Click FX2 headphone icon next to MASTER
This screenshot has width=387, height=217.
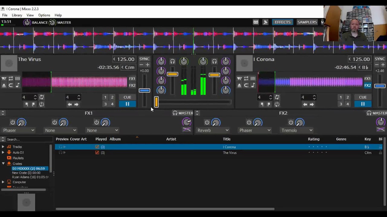369,113
